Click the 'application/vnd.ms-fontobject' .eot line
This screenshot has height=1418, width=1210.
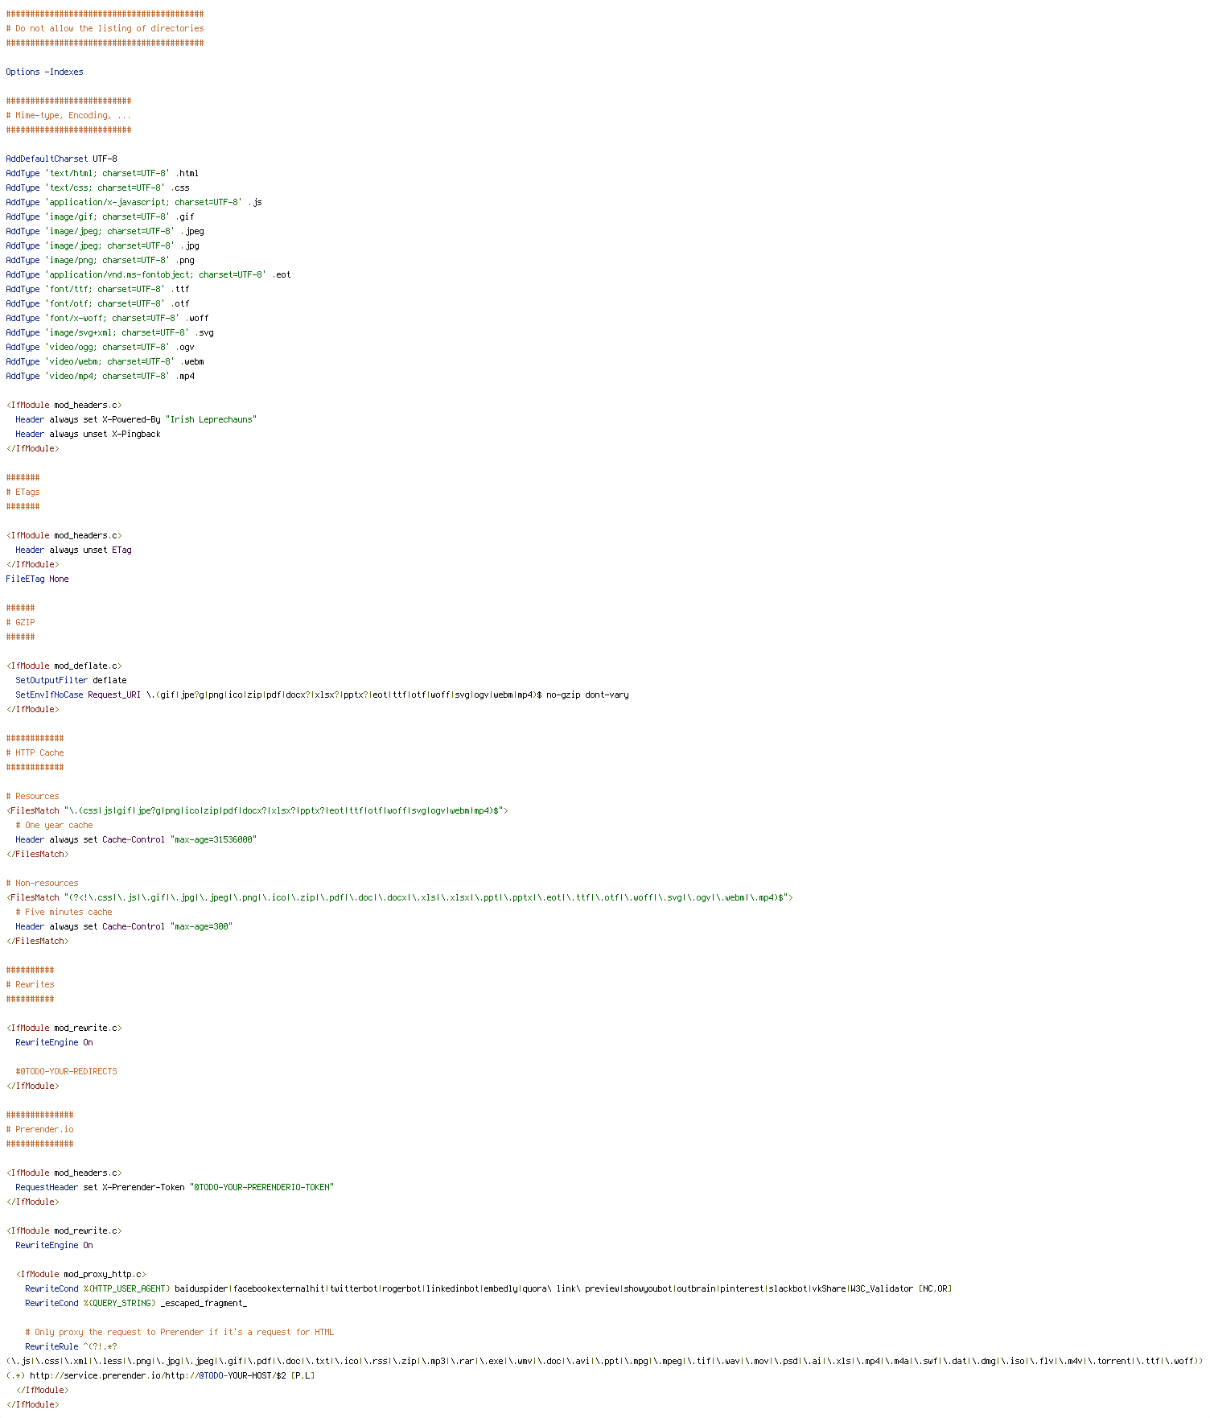tap(148, 274)
